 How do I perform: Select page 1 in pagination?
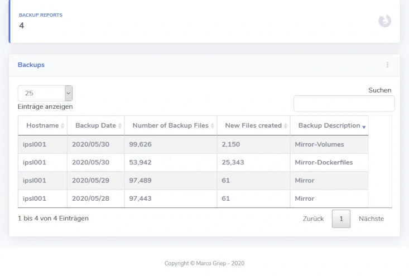(x=341, y=219)
